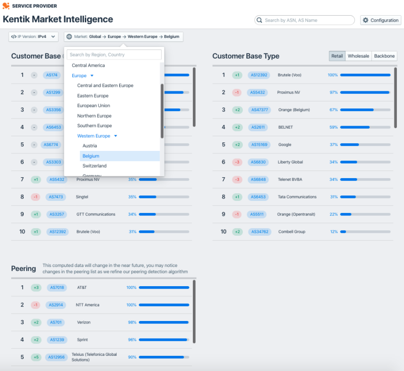Image resolution: width=404 pixels, height=371 pixels.
Task: Open AS5511 Orange (Opentransit) tag
Action: pos(257,214)
